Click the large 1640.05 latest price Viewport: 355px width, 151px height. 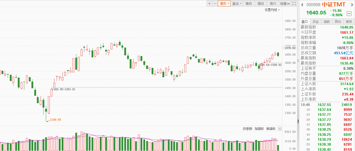pyautogui.click(x=316, y=13)
